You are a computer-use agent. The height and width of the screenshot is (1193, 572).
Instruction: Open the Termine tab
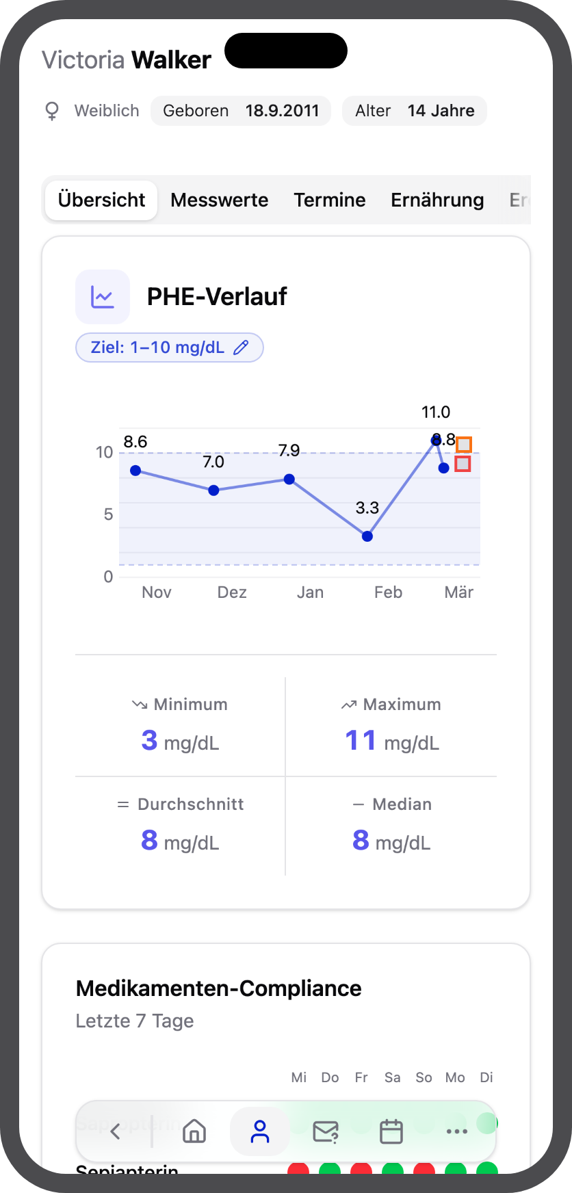point(330,200)
